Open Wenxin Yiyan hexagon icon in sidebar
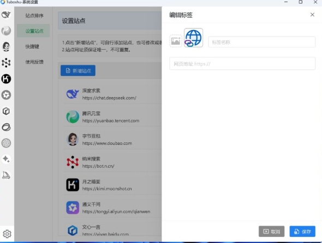Image resolution: width=322 pixels, height=243 pixels. pyautogui.click(x=6, y=111)
